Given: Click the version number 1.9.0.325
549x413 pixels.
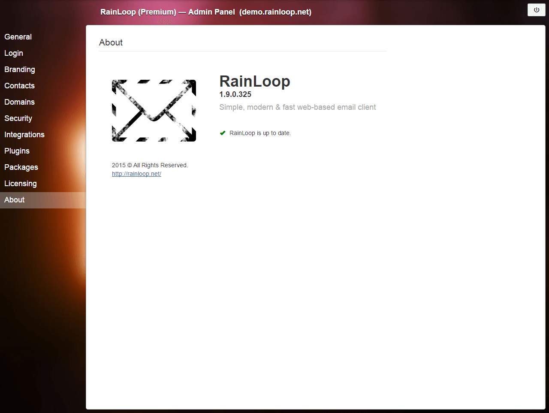Looking at the screenshot, I should (x=235, y=94).
